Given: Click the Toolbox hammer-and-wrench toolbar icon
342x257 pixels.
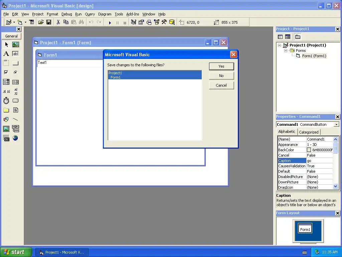Looking at the screenshot, I should point(164,22).
